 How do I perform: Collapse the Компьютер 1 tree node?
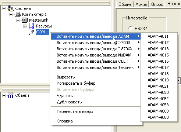coord(11,15)
